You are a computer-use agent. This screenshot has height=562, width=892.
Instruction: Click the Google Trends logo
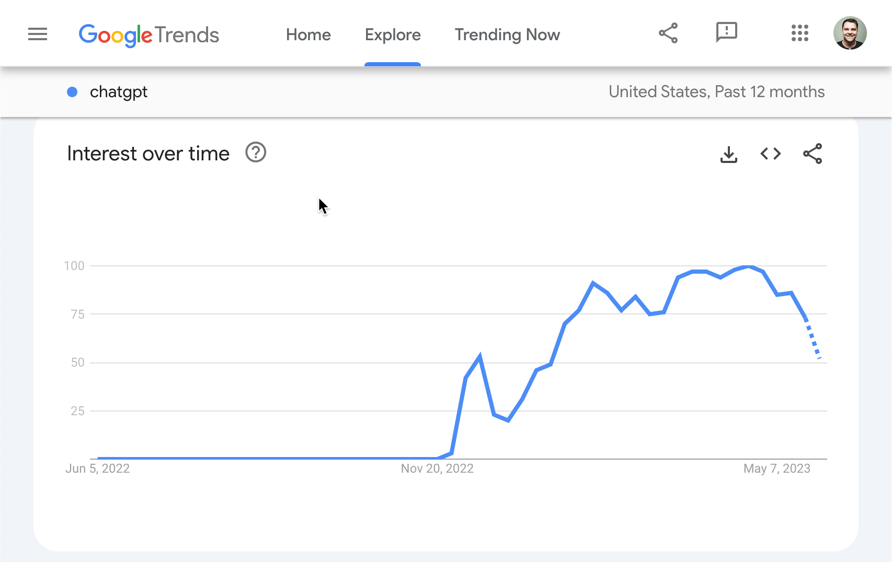[x=148, y=34]
